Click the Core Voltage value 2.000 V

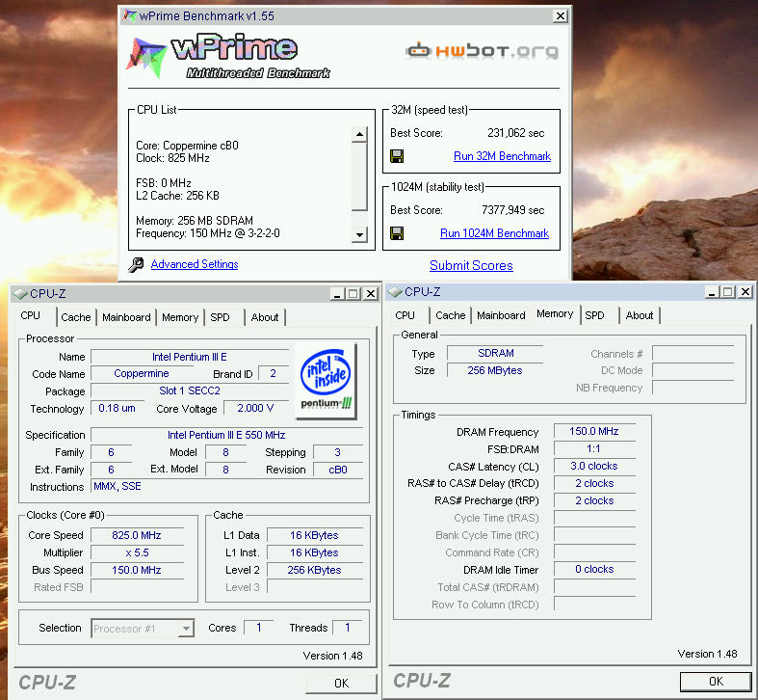tap(256, 409)
